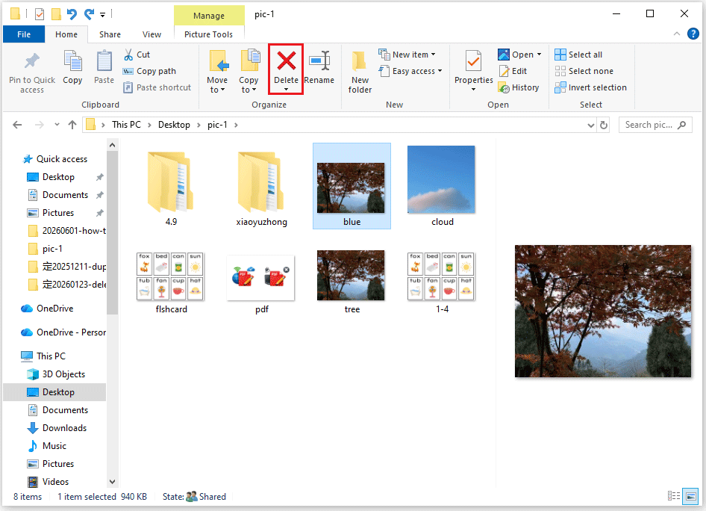Open the Move to menu

pos(217,72)
